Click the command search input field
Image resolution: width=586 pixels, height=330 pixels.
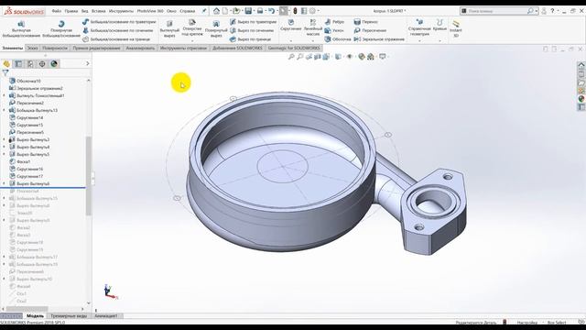(x=497, y=11)
